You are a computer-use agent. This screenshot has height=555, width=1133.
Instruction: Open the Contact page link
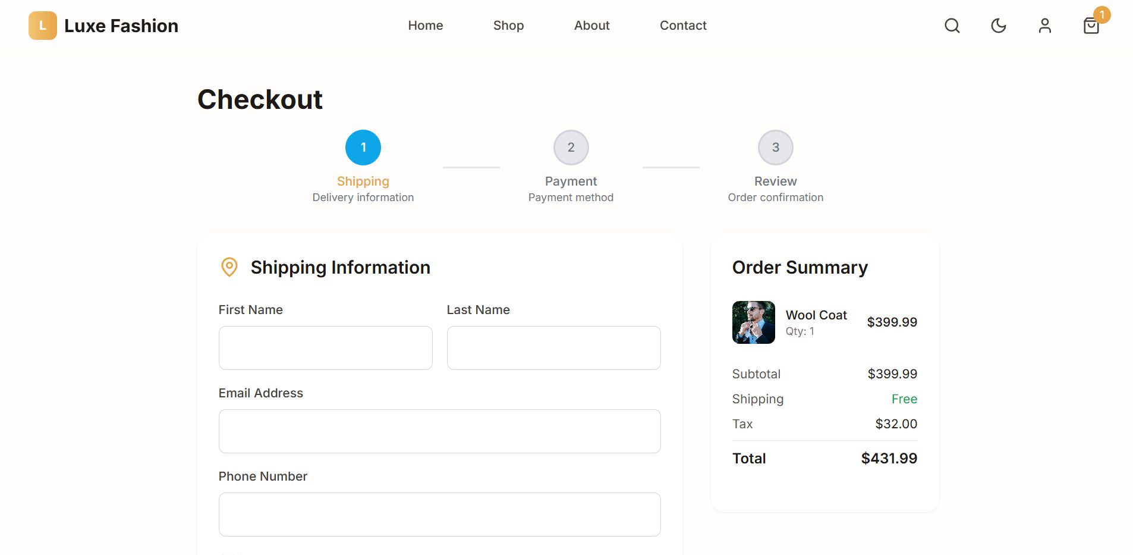[683, 26]
